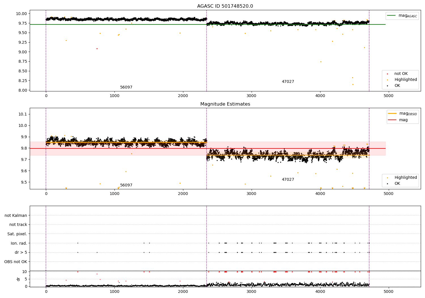This screenshot has width=425, height=298.
Task: Select the 'not OK' legend entry in top plot
Action: 401,74
